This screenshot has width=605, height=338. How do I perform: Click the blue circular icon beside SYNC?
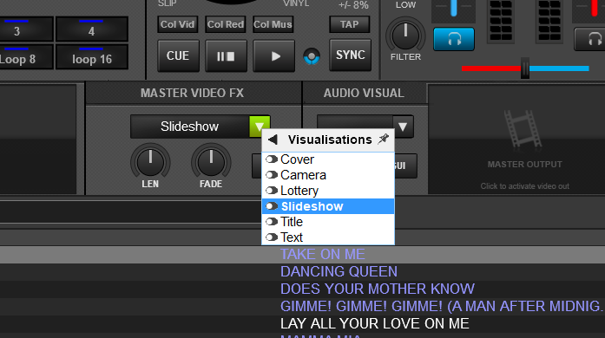312,56
